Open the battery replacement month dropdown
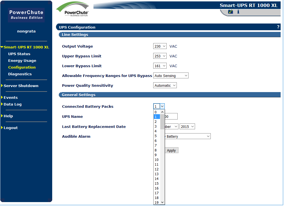Viewport: 284px width, 206px height. [x=171, y=127]
